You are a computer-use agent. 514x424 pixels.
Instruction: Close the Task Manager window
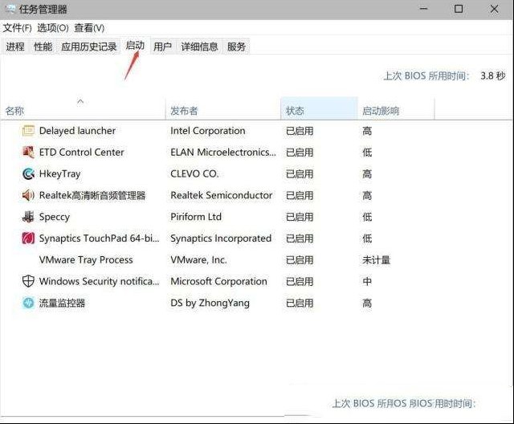pos(495,9)
